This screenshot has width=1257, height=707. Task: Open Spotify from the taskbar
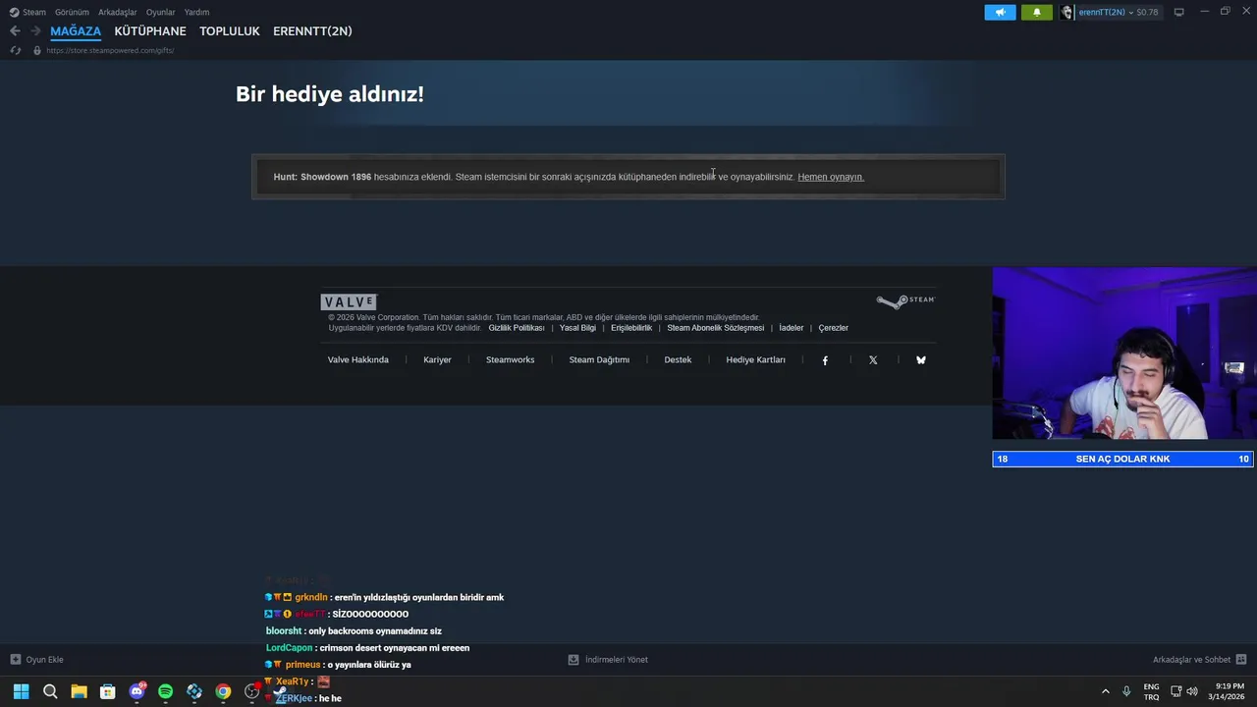pos(165,691)
